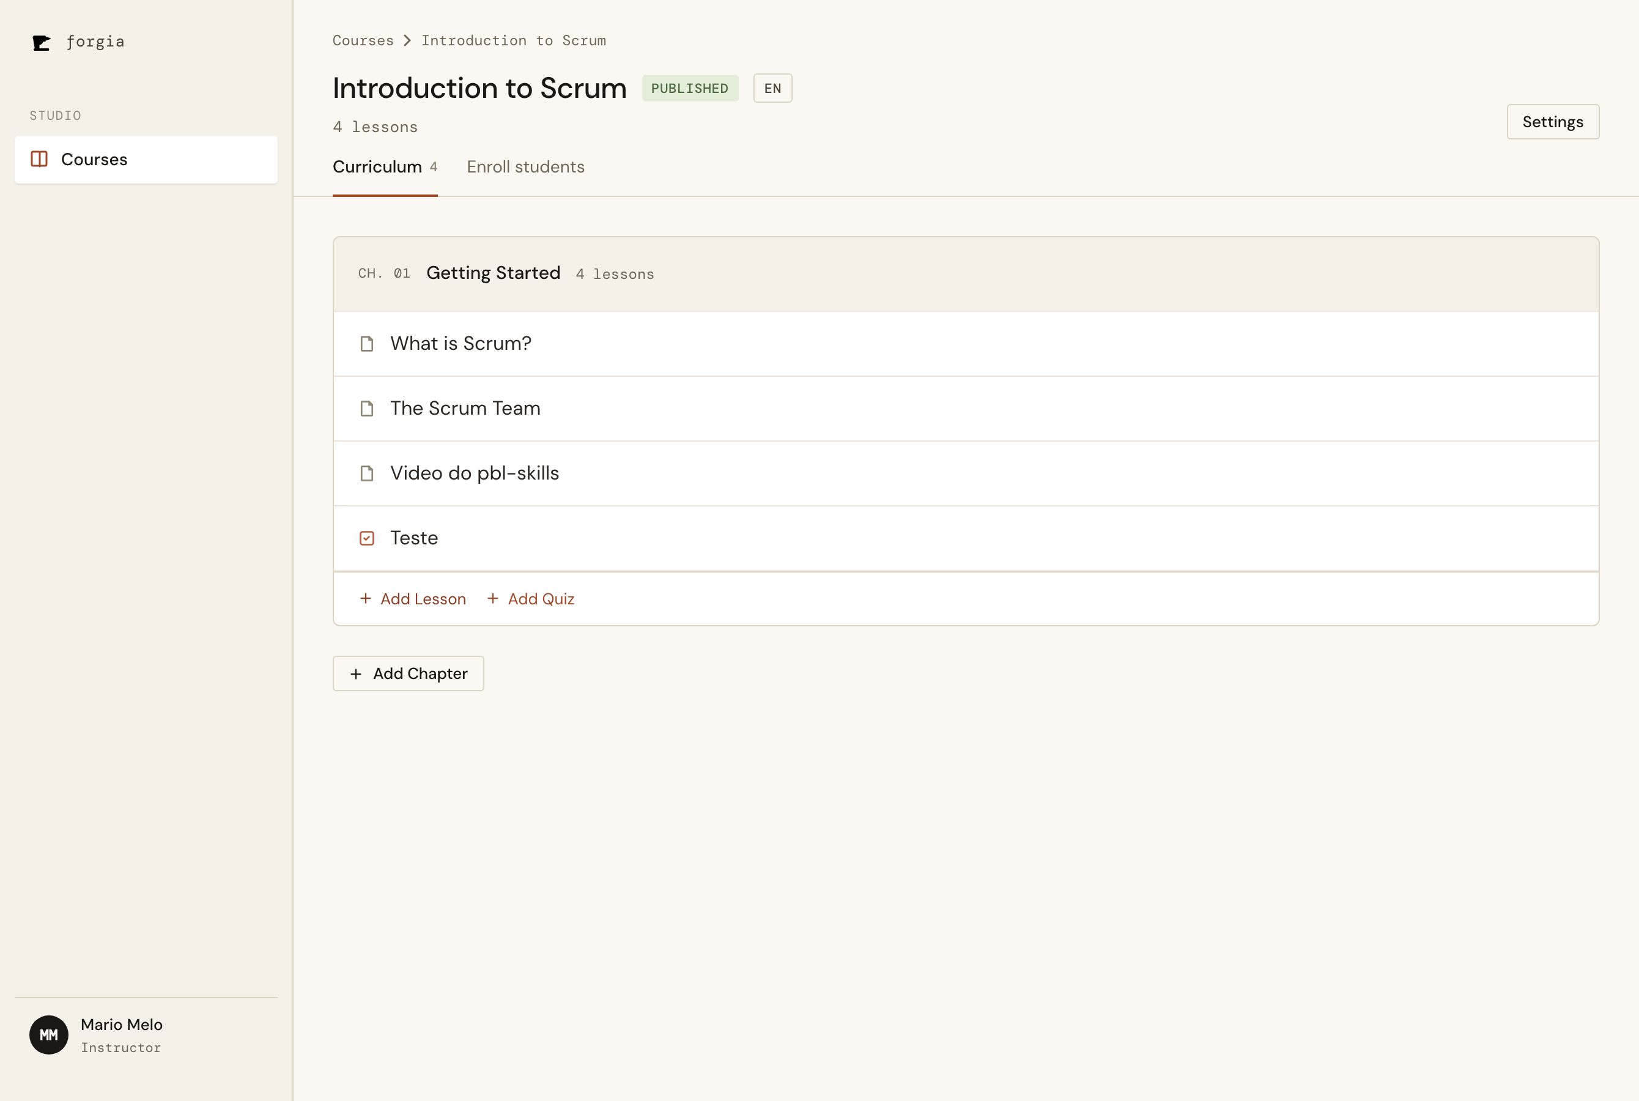1639x1101 pixels.
Task: Click the quiz checkbox icon beside Teste
Action: pos(366,538)
